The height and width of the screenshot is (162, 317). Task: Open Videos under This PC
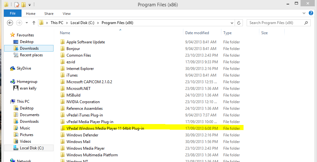(x=25, y=142)
